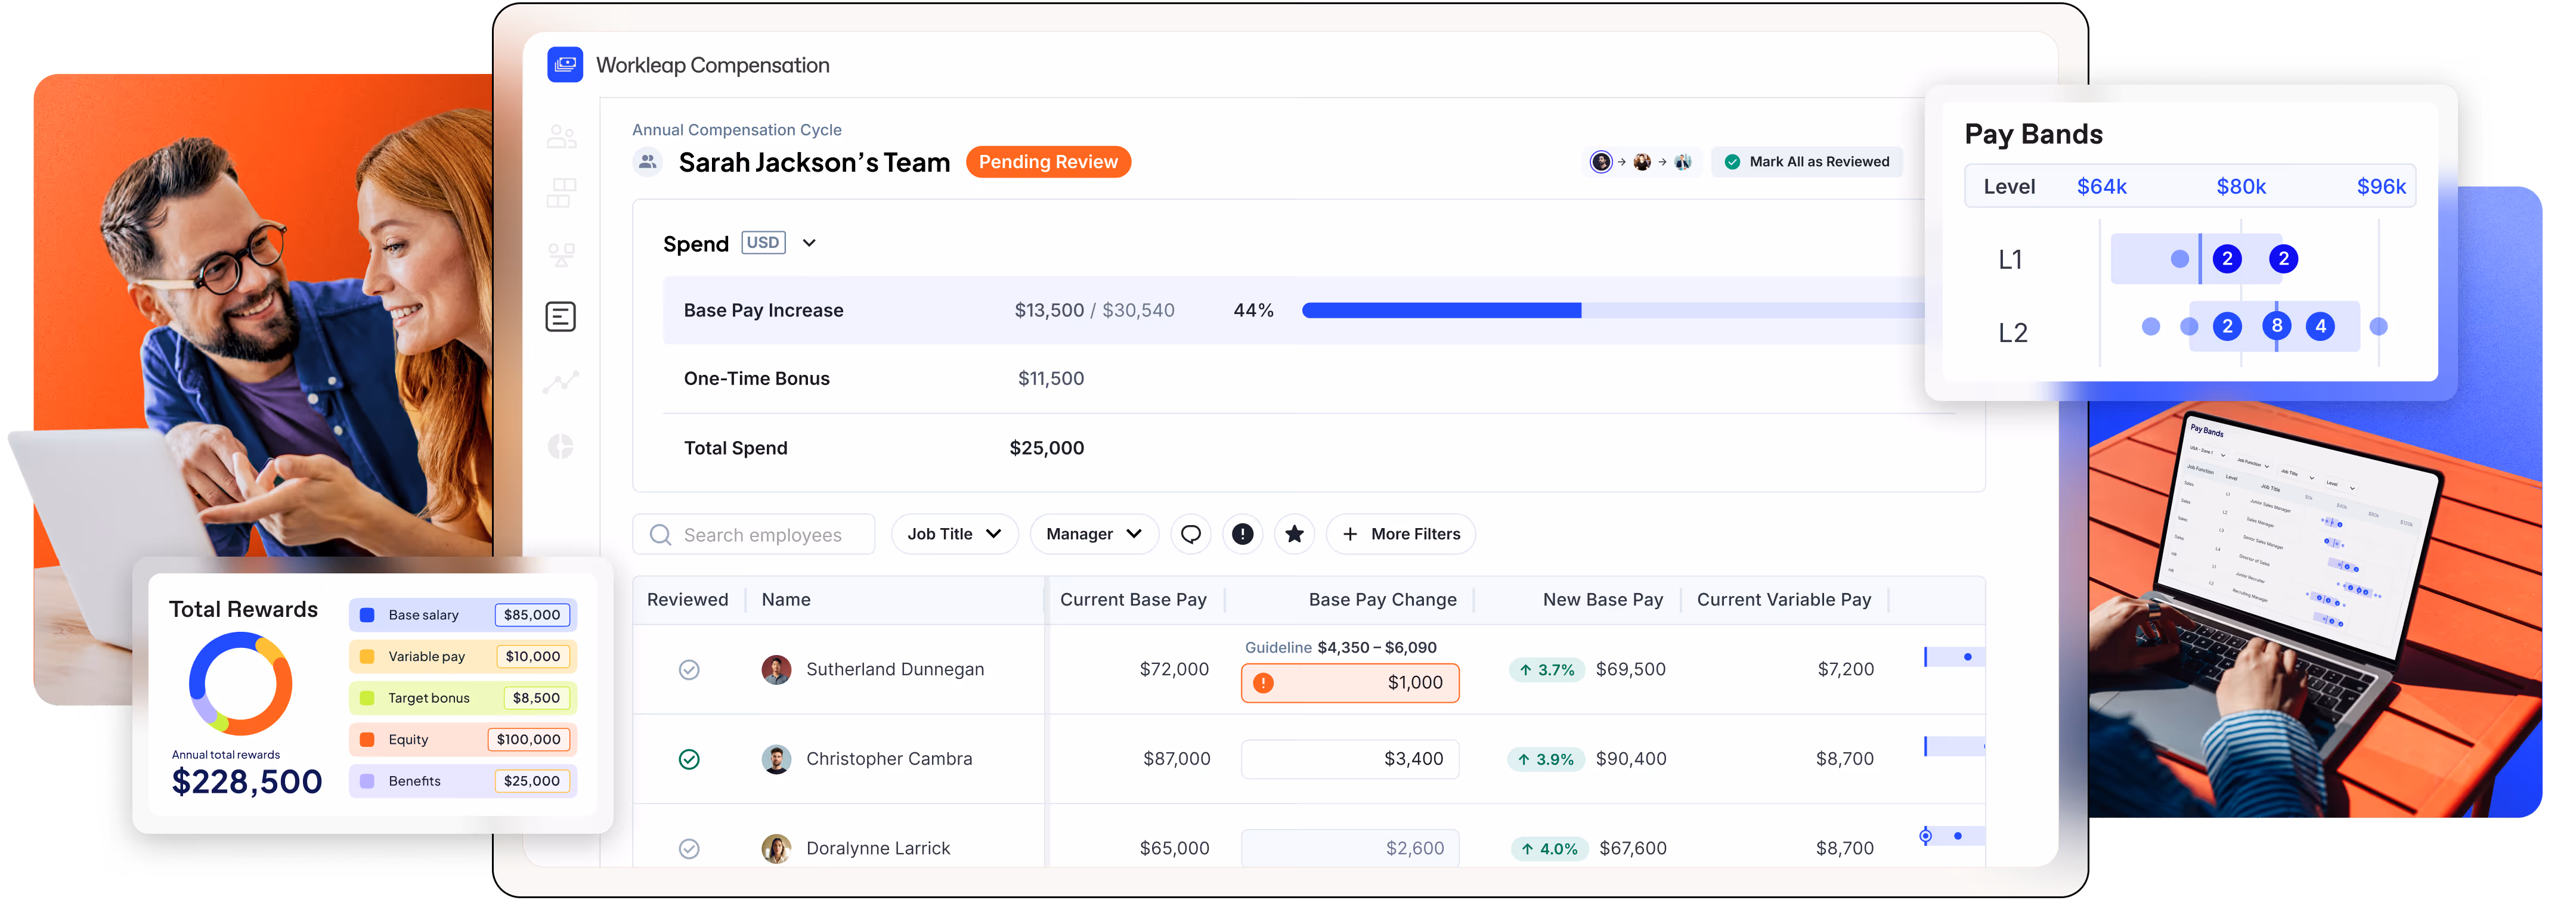Edit Sutherland Dunnegan's $1,000 base pay change
2576x900 pixels.
1350,683
